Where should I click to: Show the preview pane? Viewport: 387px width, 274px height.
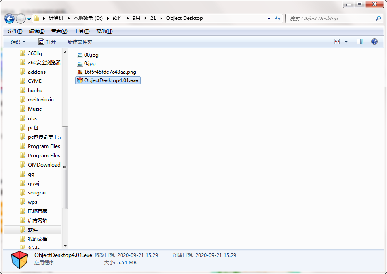tap(360, 42)
